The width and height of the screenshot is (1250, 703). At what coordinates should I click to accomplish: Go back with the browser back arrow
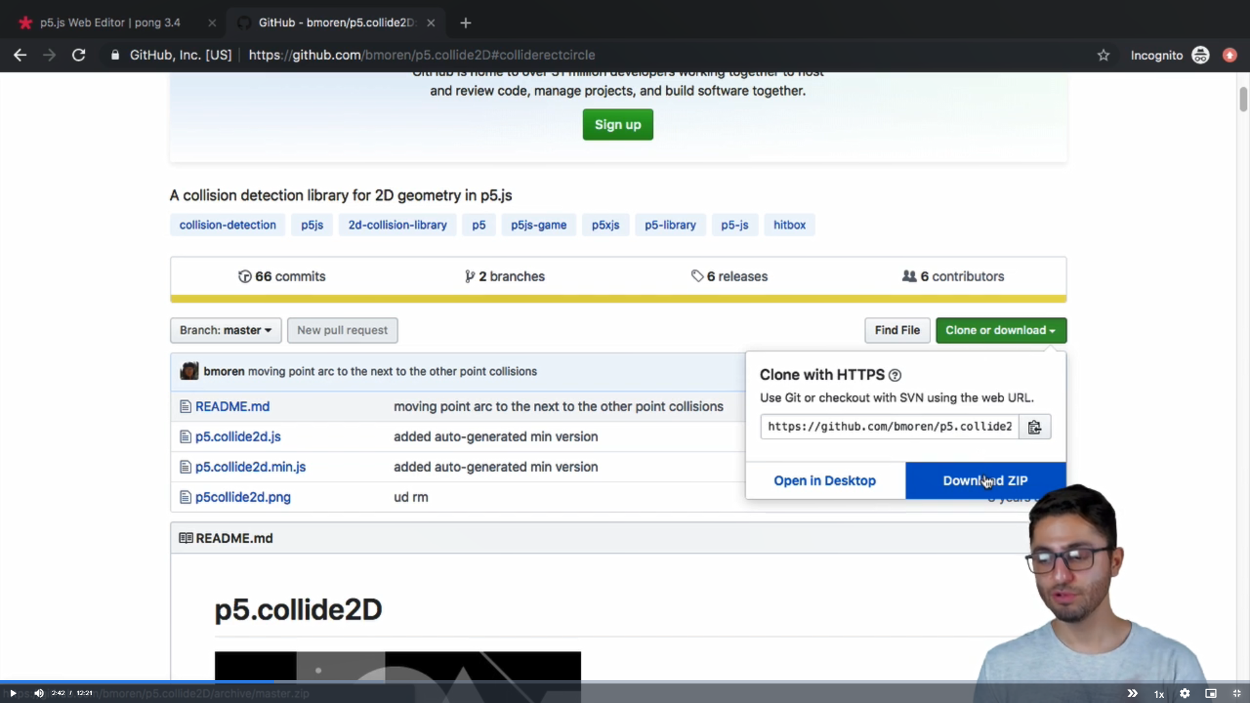(x=20, y=55)
